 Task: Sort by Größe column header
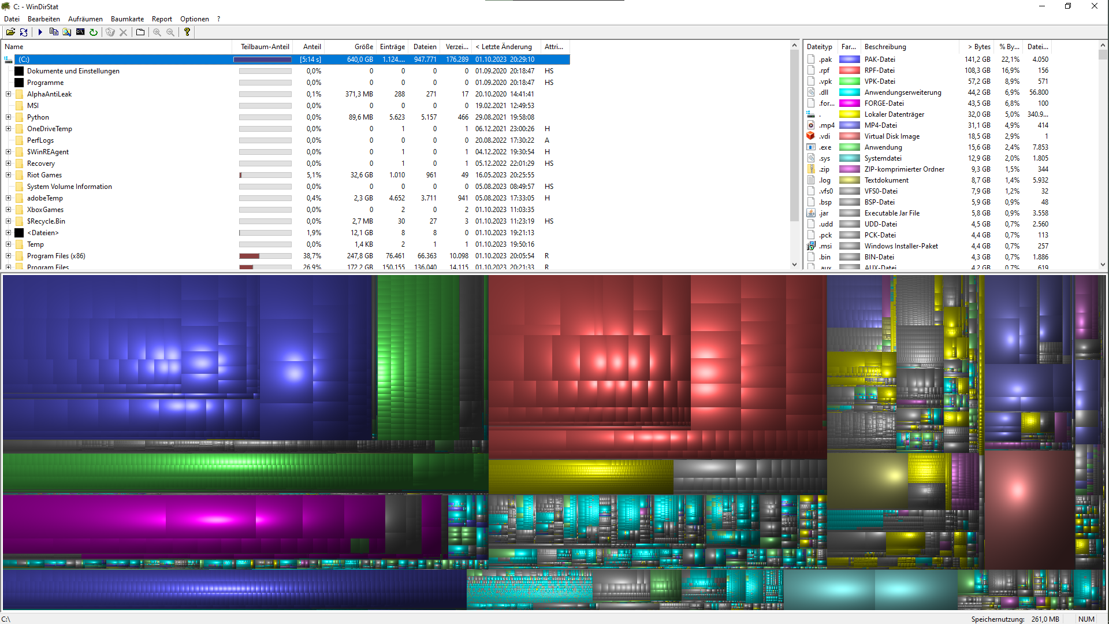coord(363,47)
